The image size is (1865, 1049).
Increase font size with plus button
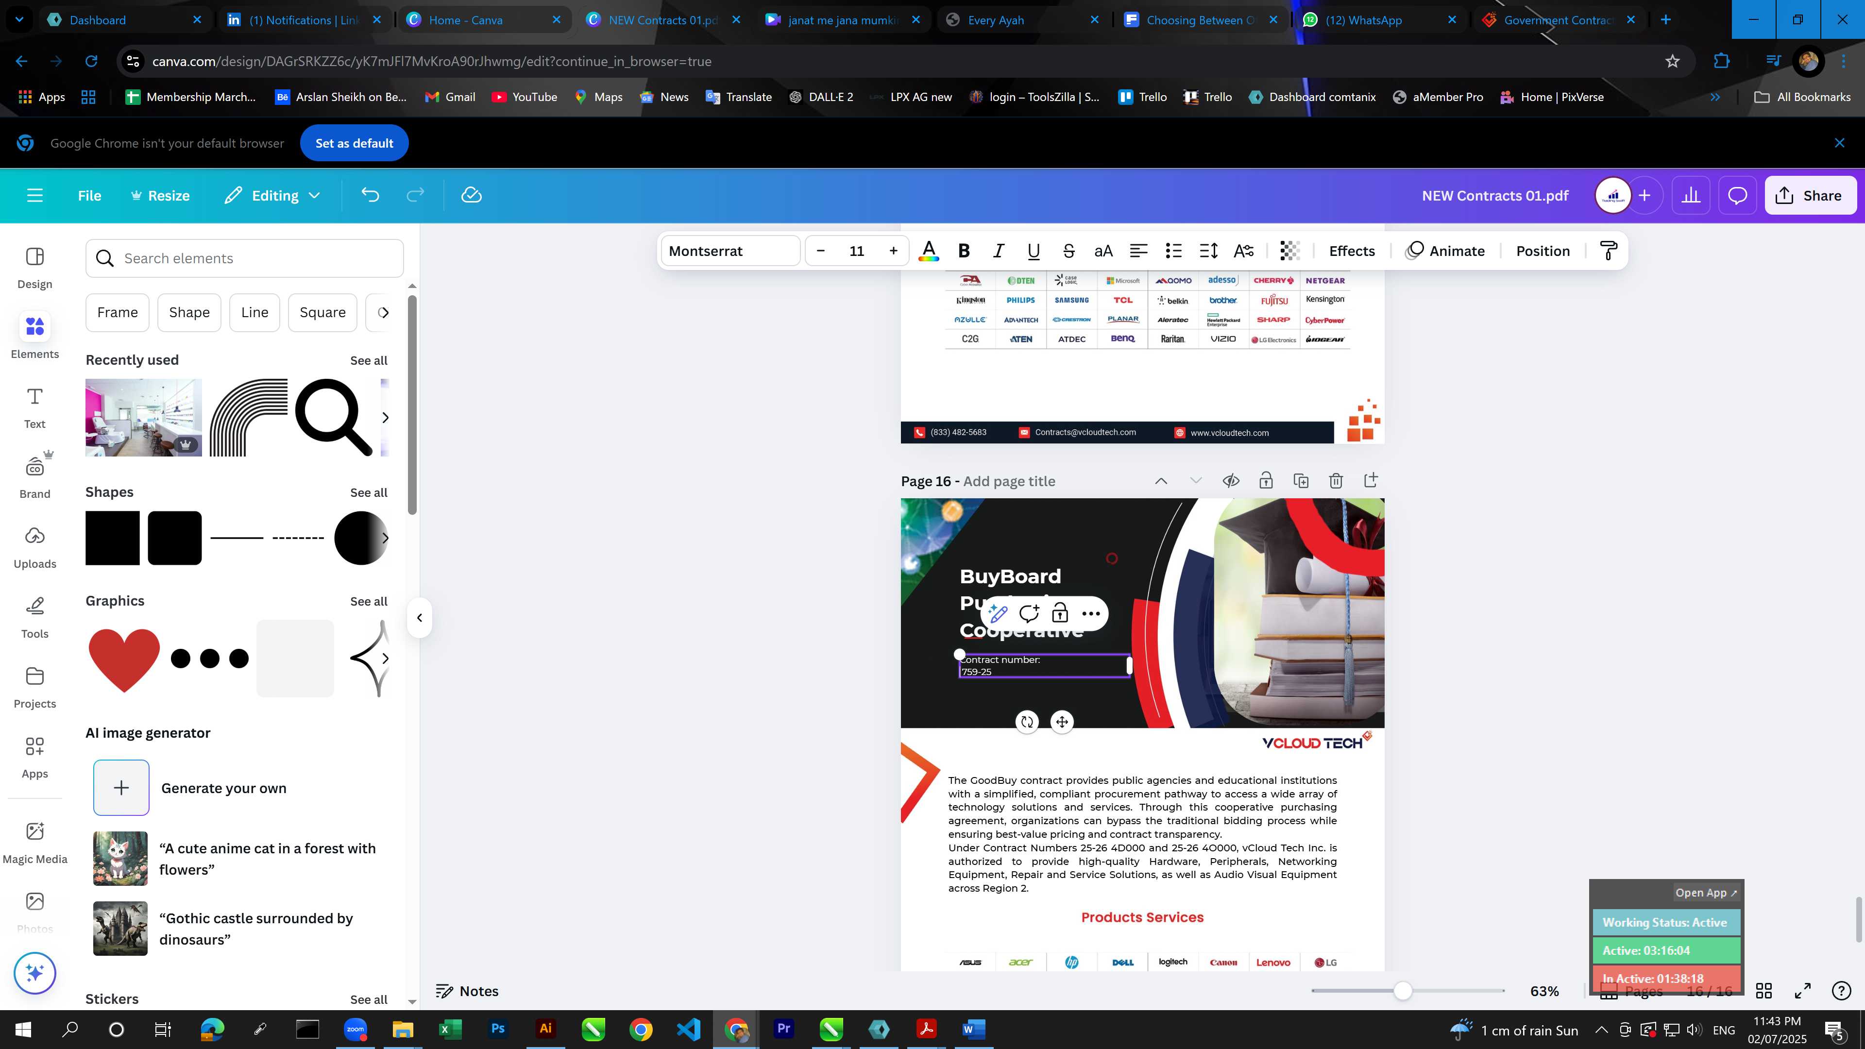(x=894, y=251)
